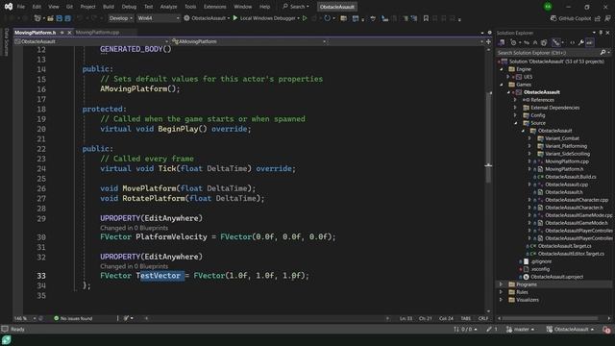The height and width of the screenshot is (346, 615).
Task: Select .gitignore file in Solution Explorer
Action: coord(541,261)
